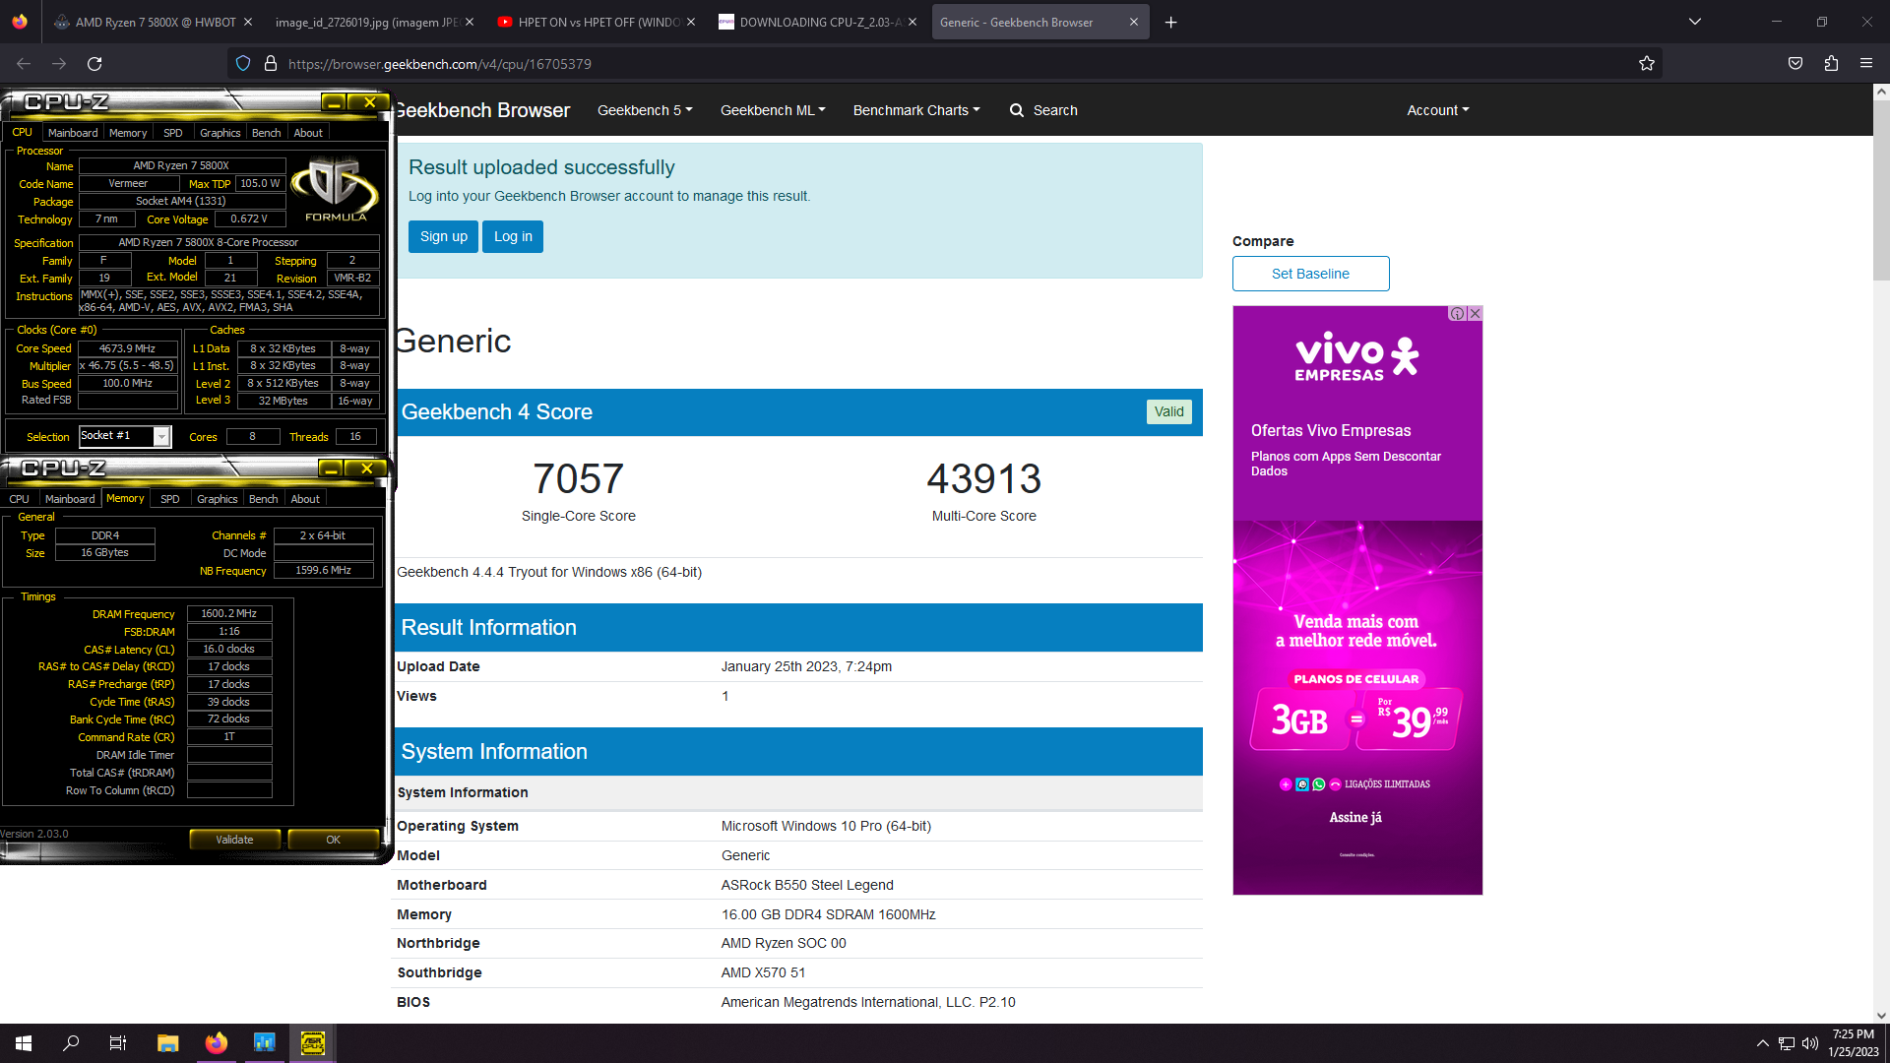
Task: Click OK in CPU-Z window
Action: pyautogui.click(x=333, y=840)
